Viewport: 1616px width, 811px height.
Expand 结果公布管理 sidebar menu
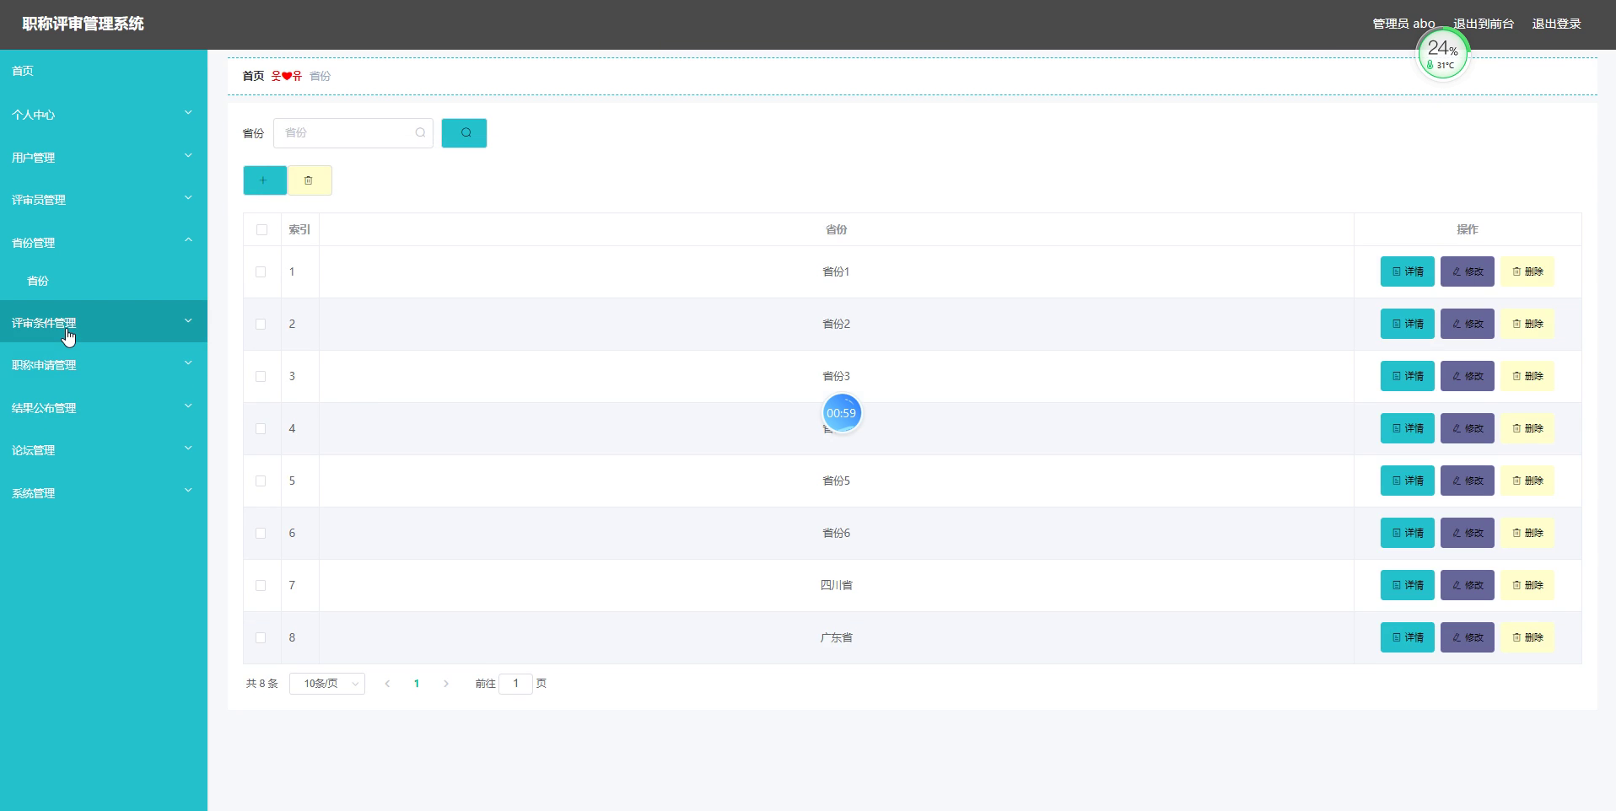(x=103, y=408)
